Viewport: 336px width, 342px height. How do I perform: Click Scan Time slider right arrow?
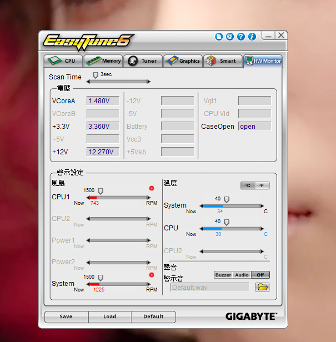(149, 82)
